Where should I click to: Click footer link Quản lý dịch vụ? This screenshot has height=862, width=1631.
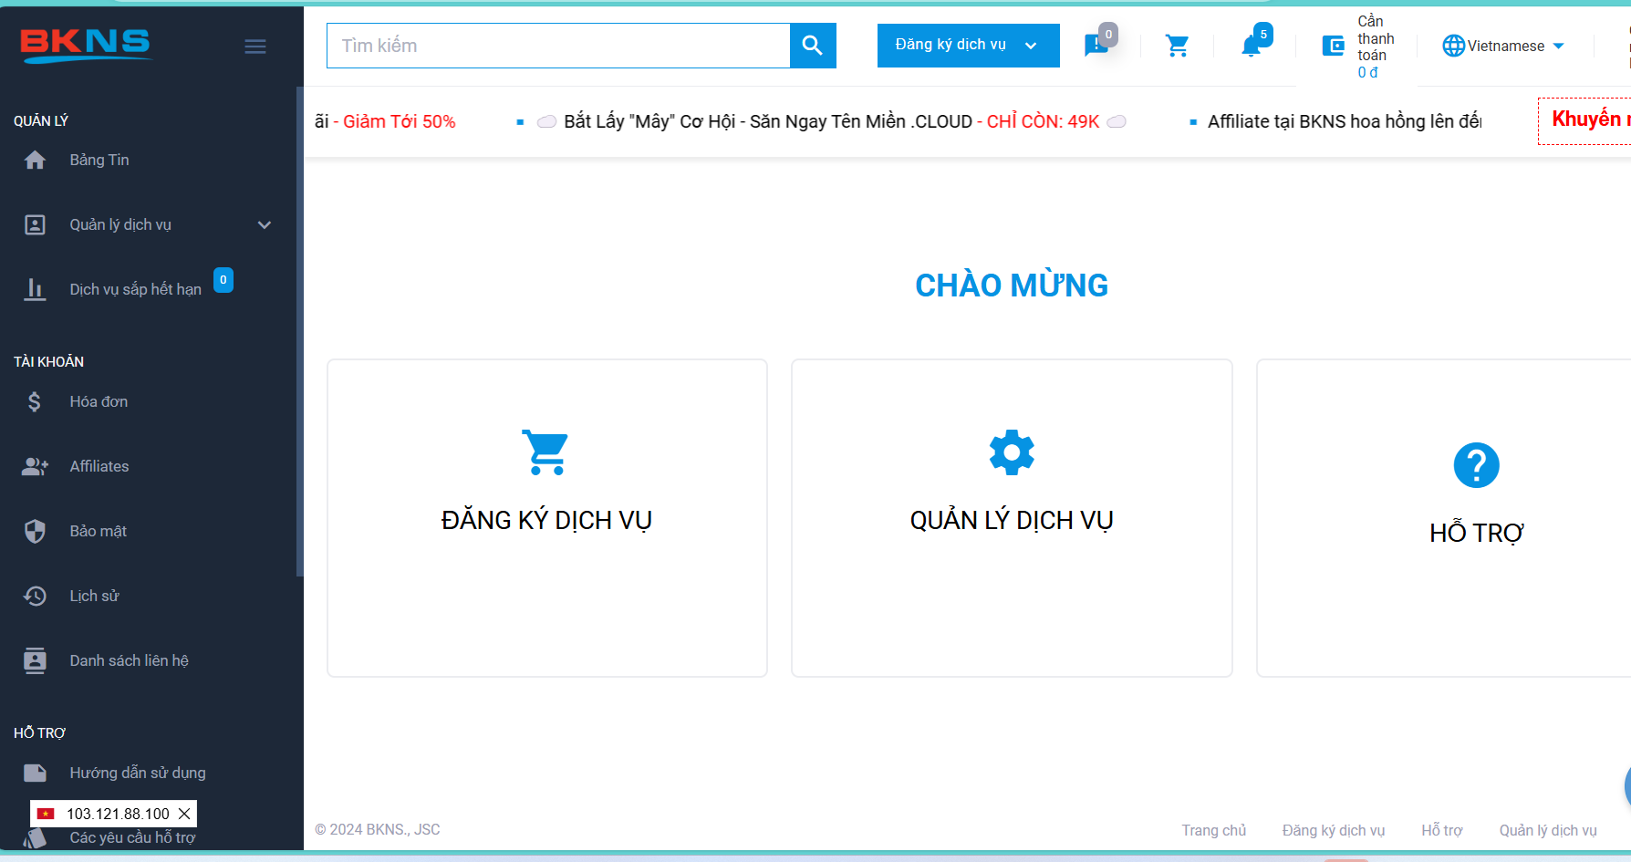click(1548, 830)
